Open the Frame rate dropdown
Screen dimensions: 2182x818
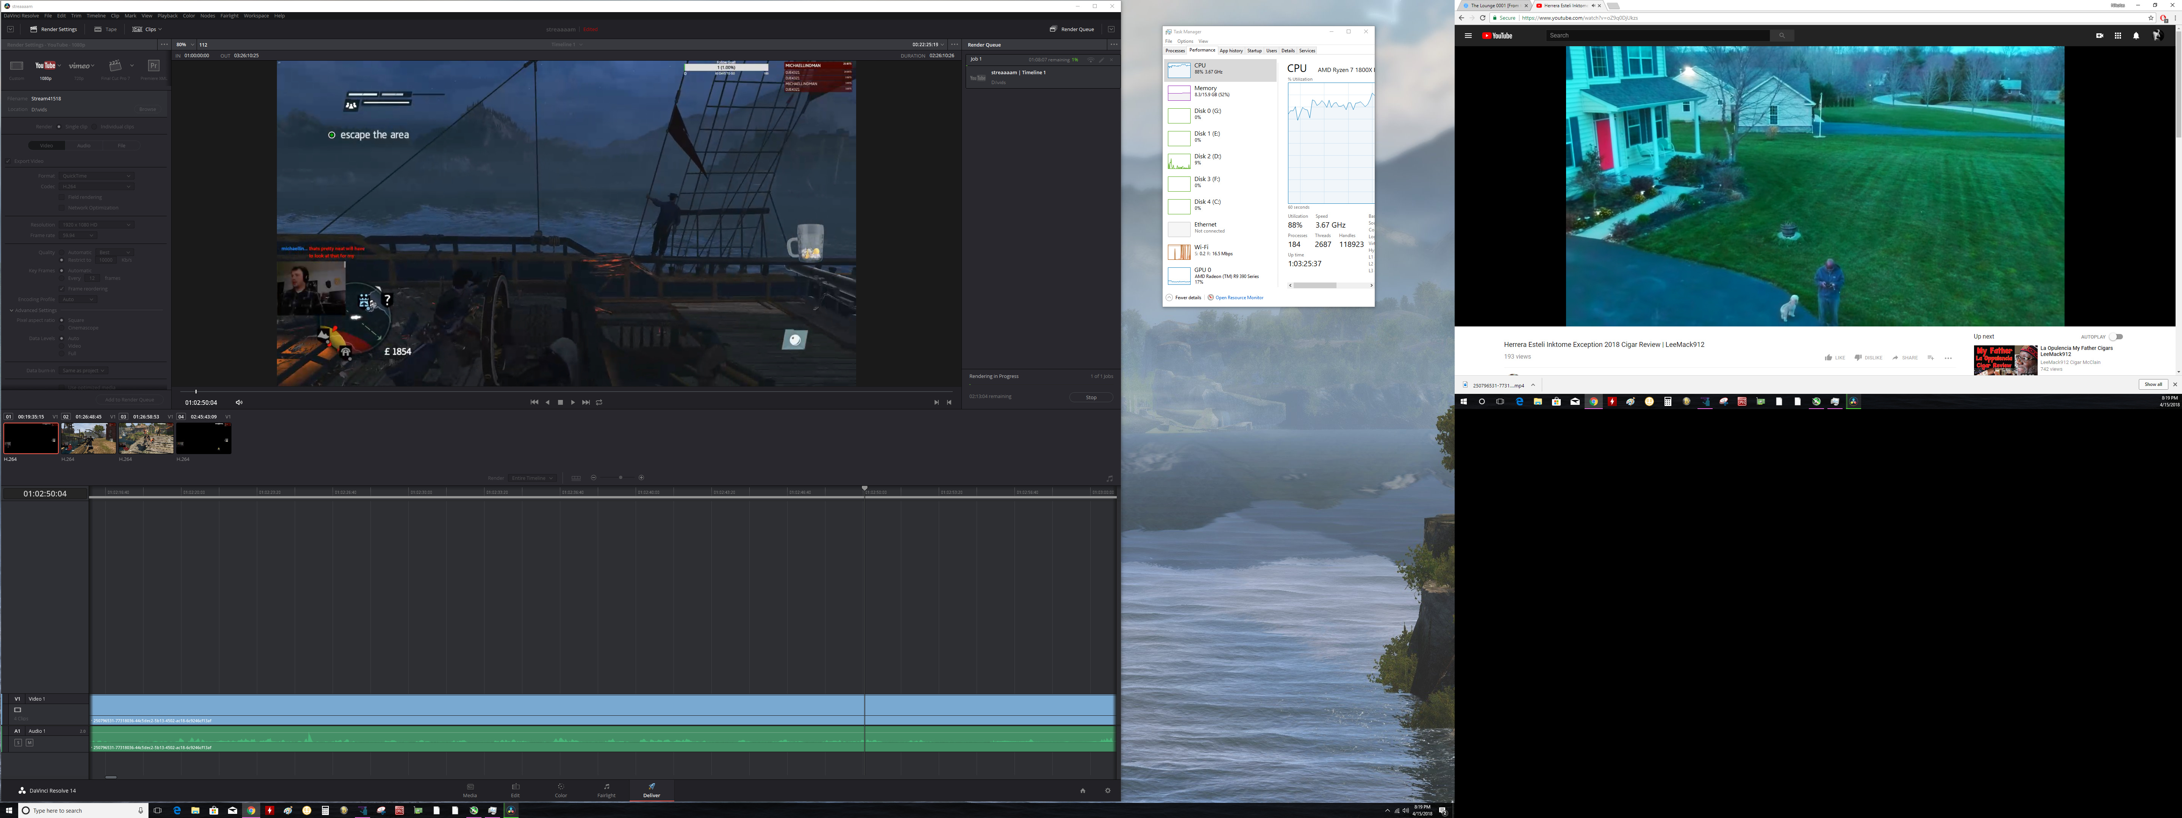click(x=78, y=236)
